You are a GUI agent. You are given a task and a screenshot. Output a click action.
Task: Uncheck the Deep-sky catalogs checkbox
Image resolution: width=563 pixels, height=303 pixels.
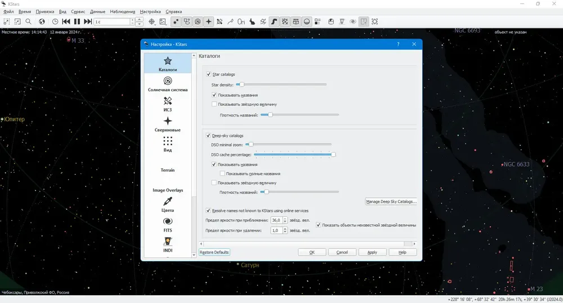tap(208, 136)
